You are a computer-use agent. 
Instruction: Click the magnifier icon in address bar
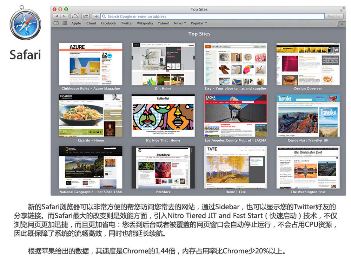coord(104,16)
